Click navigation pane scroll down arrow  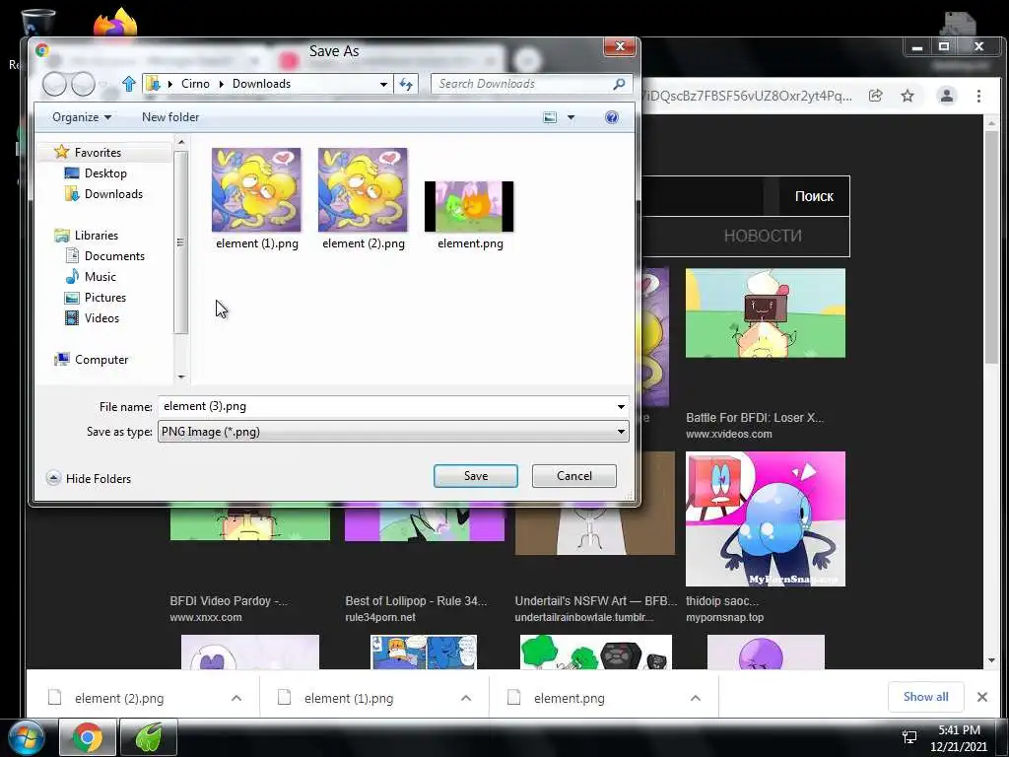(181, 377)
